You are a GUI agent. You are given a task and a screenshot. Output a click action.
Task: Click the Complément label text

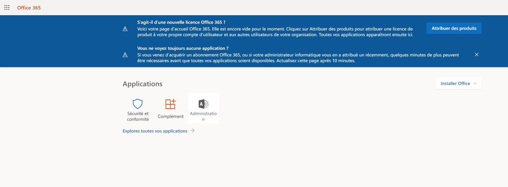tap(170, 116)
